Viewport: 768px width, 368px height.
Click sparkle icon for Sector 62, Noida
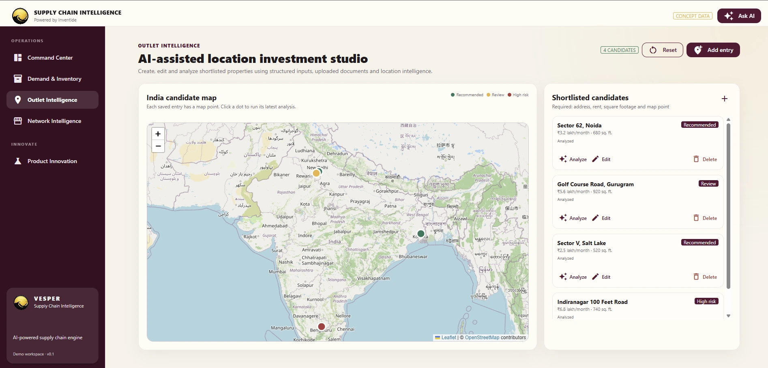coord(563,159)
